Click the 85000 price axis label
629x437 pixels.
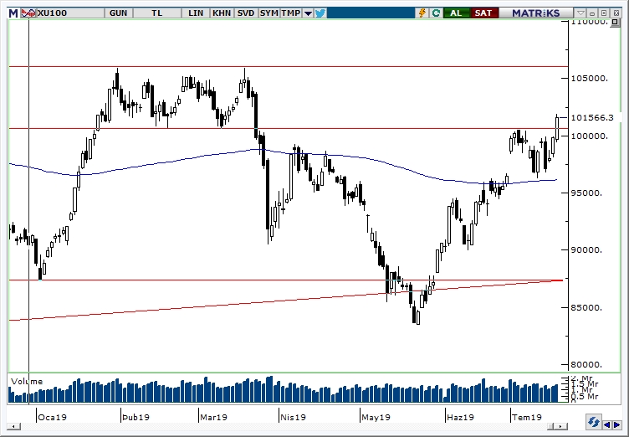(586, 308)
